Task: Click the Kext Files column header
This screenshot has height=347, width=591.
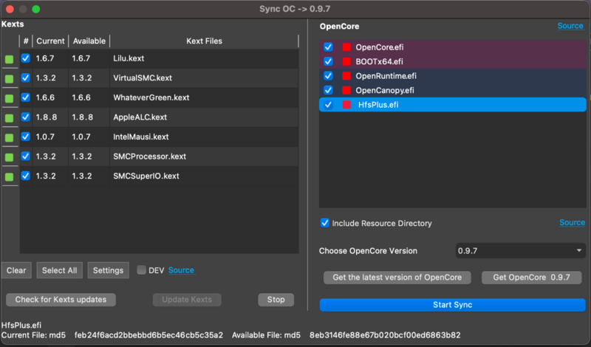Action: (x=204, y=41)
